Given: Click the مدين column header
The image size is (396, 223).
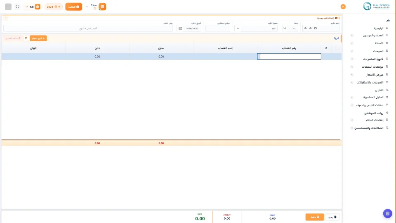Looking at the screenshot, I should pyautogui.click(x=161, y=48).
